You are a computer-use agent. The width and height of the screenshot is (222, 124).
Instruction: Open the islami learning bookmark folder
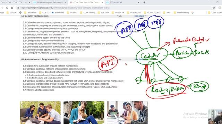pyautogui.click(x=181, y=12)
